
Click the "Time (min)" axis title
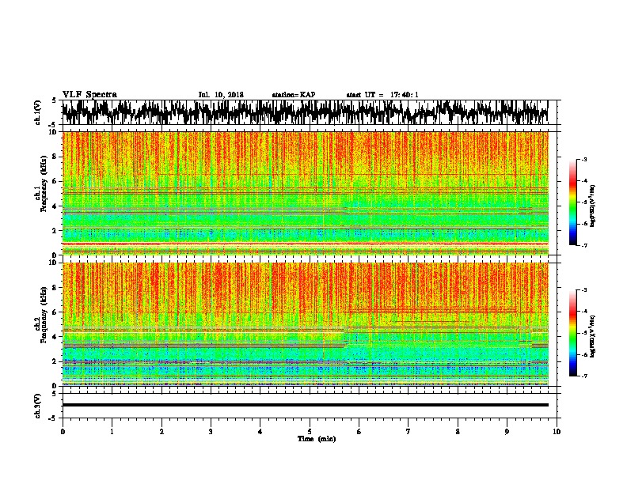[317, 439]
